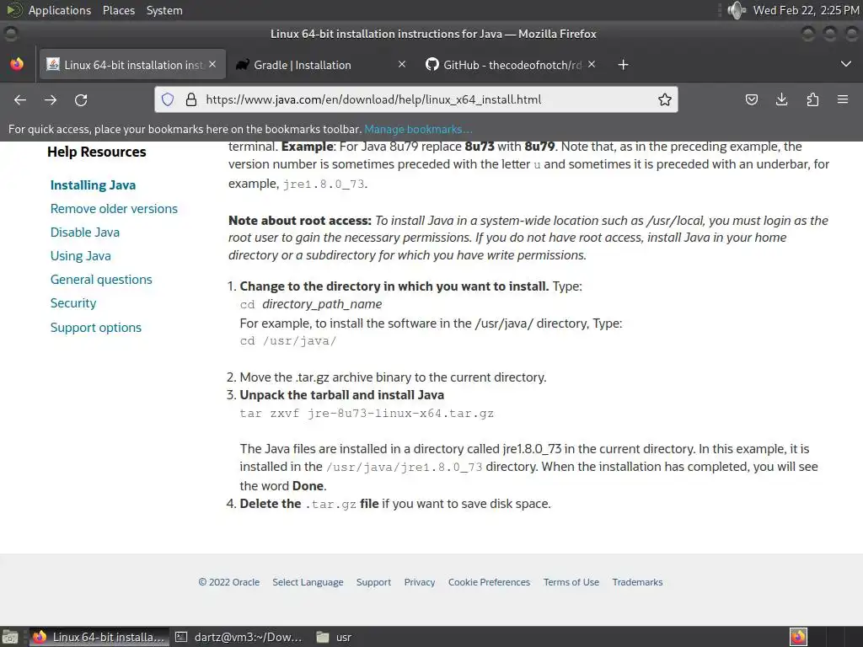Select the Firefox window in the taskbar
The image size is (863, 647).
(x=99, y=637)
